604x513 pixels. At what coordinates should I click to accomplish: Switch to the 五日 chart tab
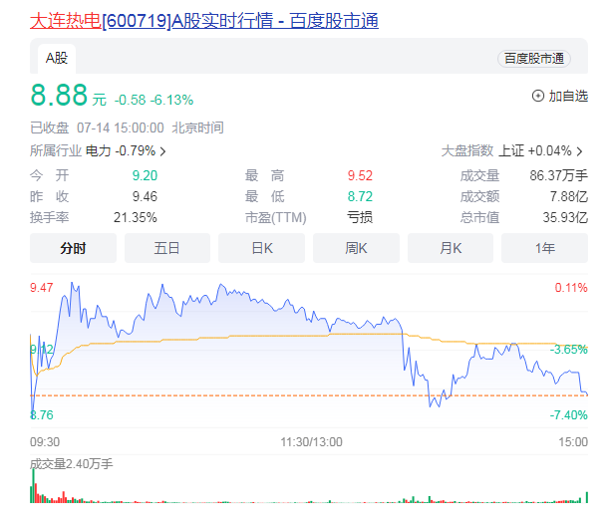166,248
